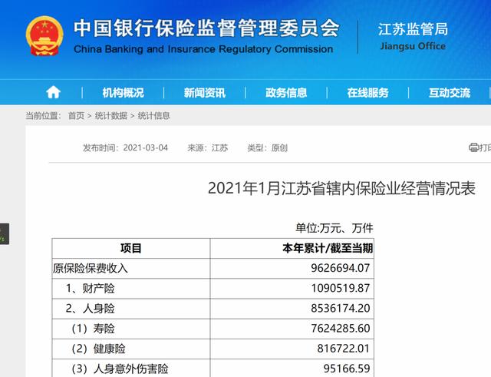This screenshot has width=491, height=377.
Task: Click value 816722.01
Action: (344, 349)
